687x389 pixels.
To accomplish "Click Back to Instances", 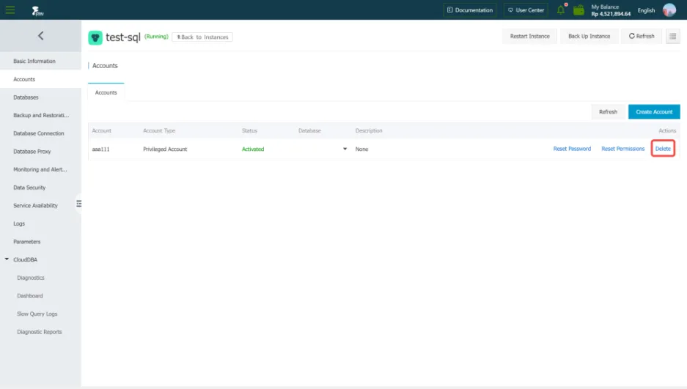I will point(202,37).
